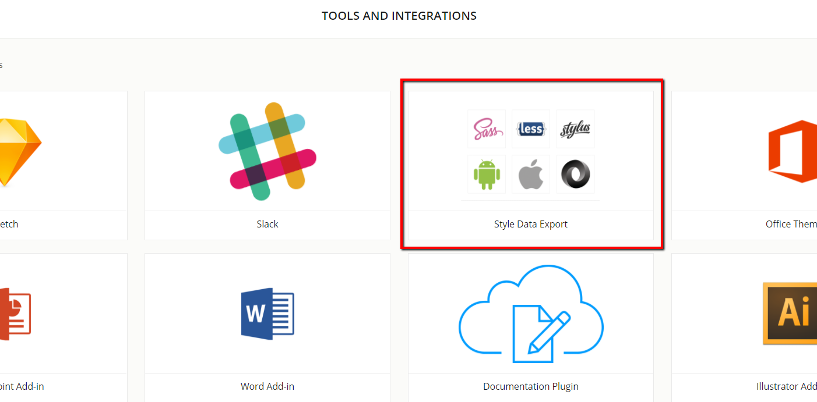Open the Documentation Plugin label
Viewport: 817px width, 402px height.
click(531, 386)
